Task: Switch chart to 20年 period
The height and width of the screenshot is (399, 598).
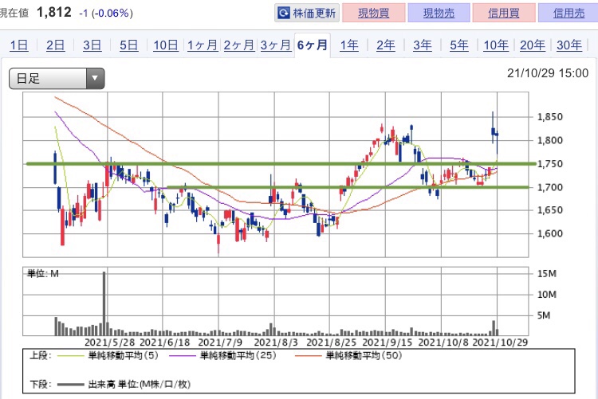Action: [533, 45]
